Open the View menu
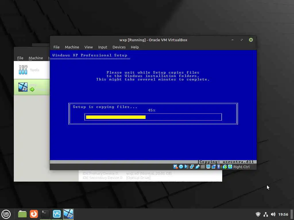The height and width of the screenshot is (220, 294). [88, 47]
